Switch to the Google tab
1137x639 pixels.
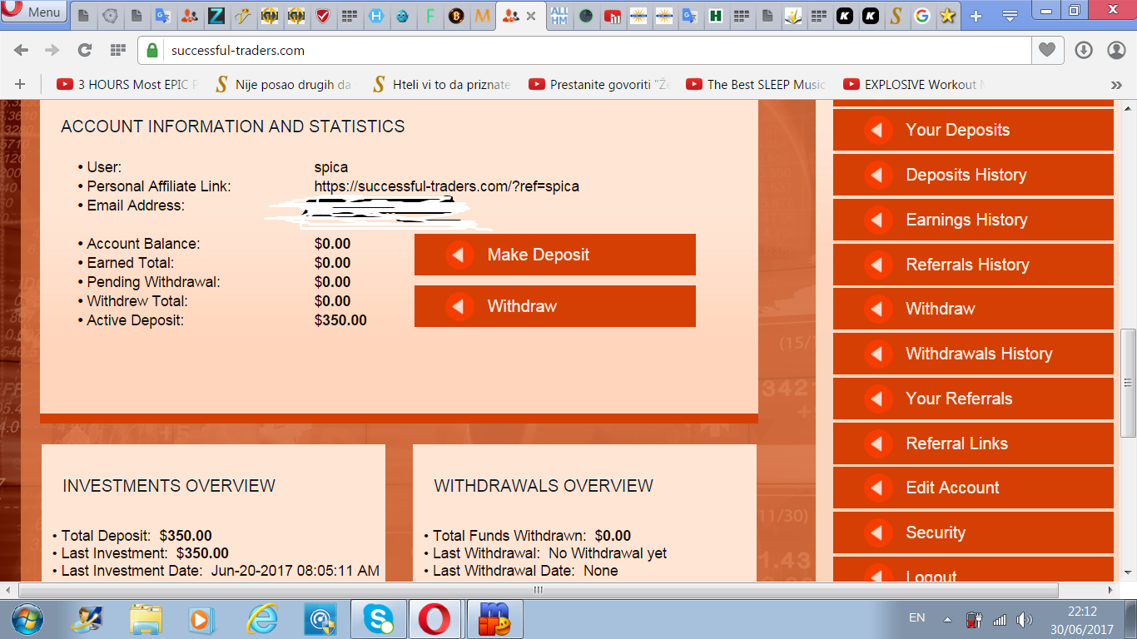tap(921, 16)
